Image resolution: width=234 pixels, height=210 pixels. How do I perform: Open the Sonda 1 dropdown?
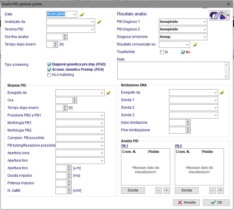pos(216,100)
